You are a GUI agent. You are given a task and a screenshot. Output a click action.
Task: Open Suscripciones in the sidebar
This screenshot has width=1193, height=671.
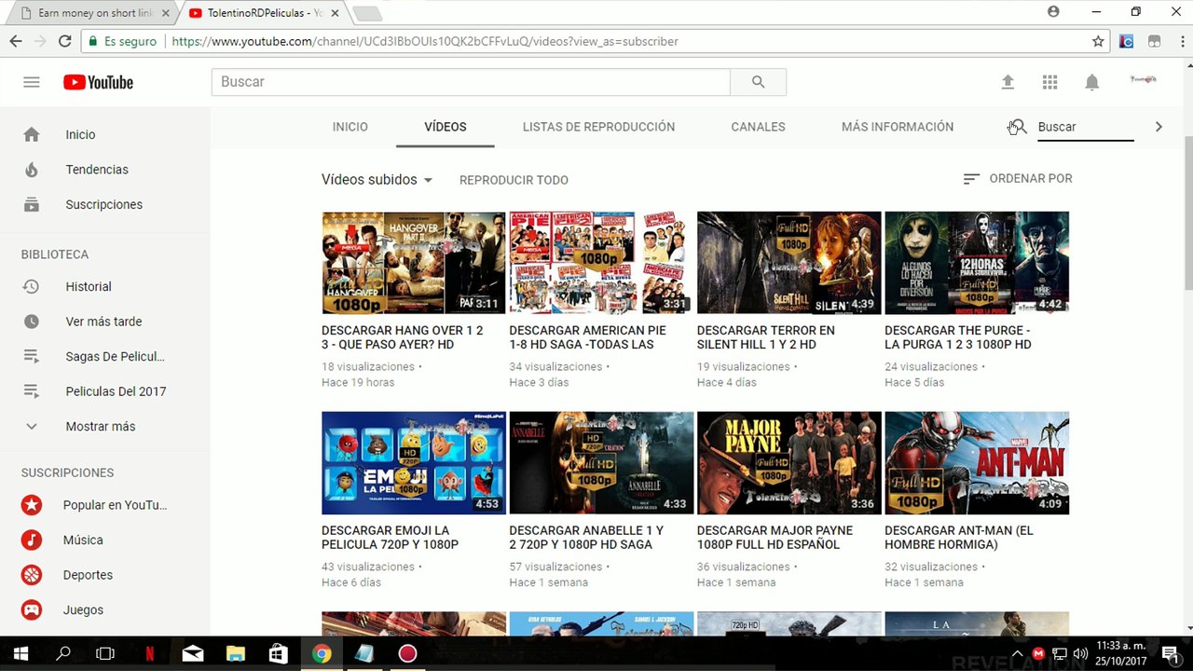click(104, 204)
